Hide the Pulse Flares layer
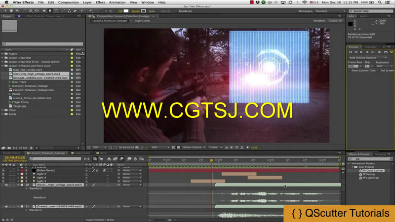Image resolution: width=395 pixels, height=222 pixels. coord(3,170)
